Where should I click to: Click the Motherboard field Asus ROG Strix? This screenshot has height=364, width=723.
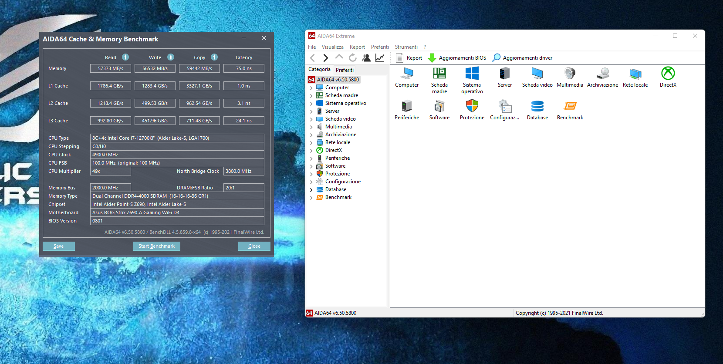(177, 212)
